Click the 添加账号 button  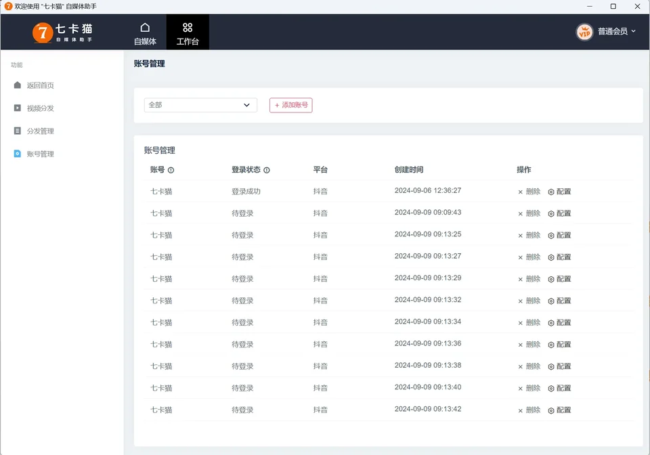[x=291, y=105]
